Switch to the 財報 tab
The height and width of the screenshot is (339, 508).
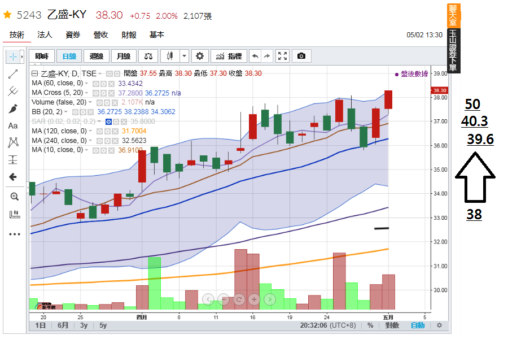coord(129,34)
